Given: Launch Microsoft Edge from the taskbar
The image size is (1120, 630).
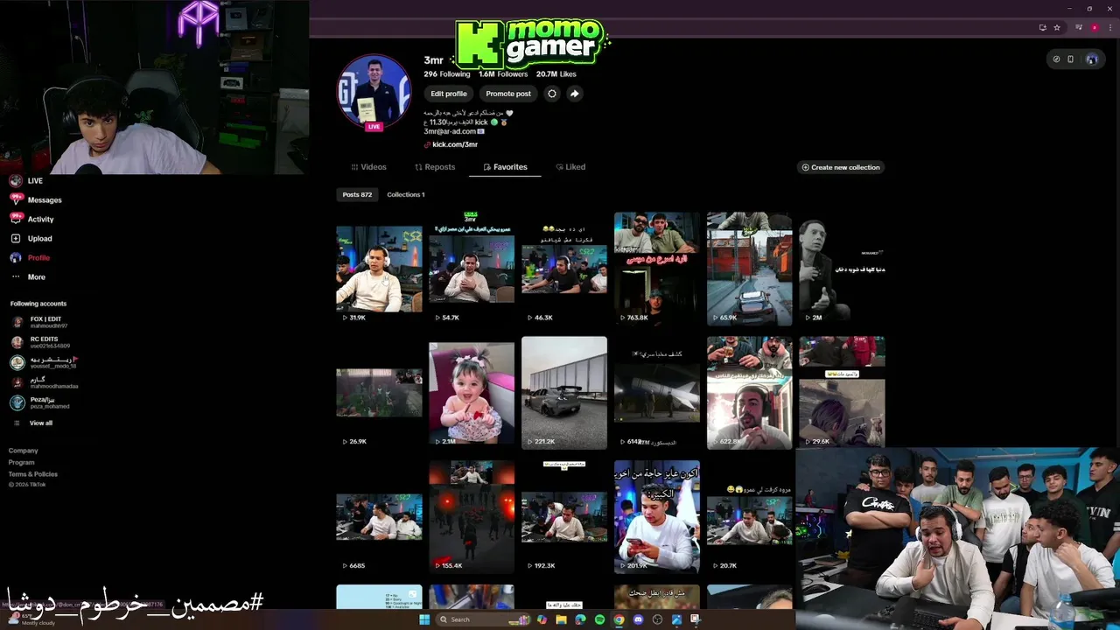Looking at the screenshot, I should click(x=580, y=619).
